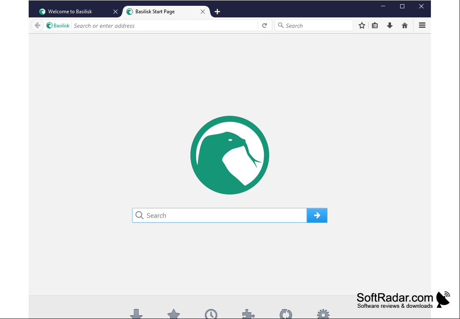Click the start page Search field
Screen dimensions: 460x319
click(219, 215)
